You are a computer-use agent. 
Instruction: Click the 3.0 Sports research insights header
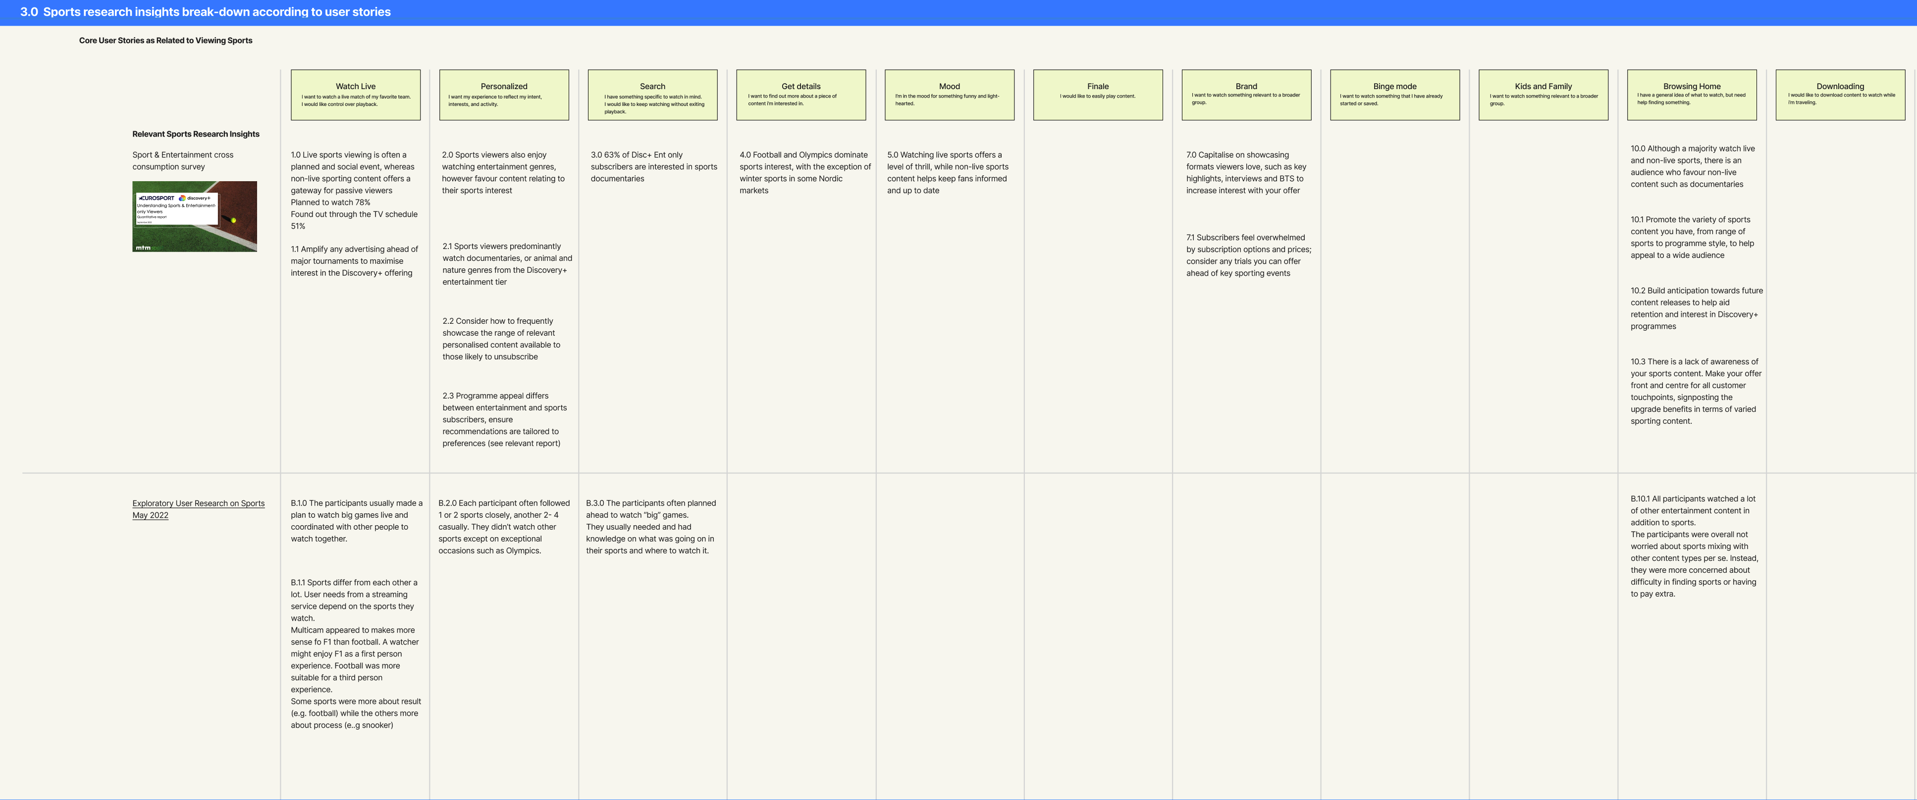coord(206,12)
